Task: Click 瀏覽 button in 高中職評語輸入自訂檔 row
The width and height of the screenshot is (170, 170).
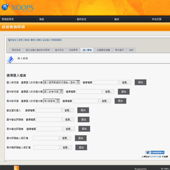Action: [66, 147]
